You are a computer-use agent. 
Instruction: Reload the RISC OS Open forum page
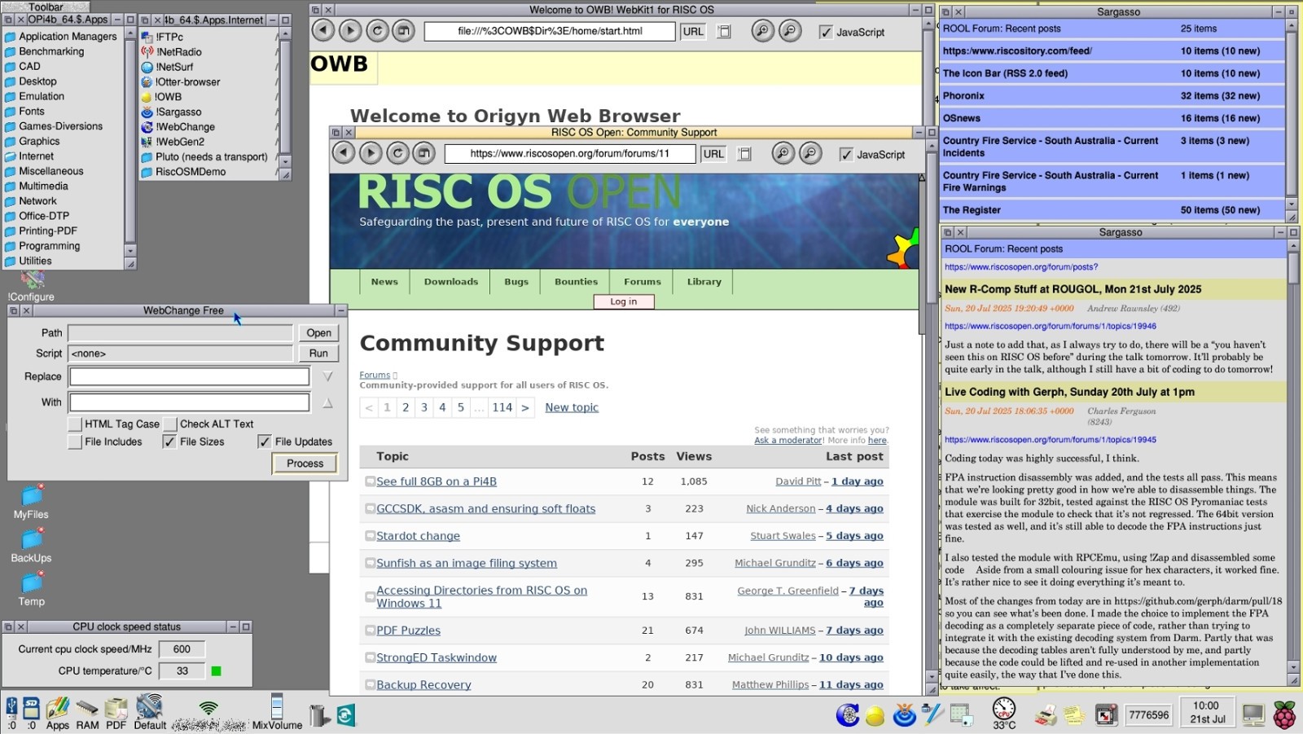point(397,153)
